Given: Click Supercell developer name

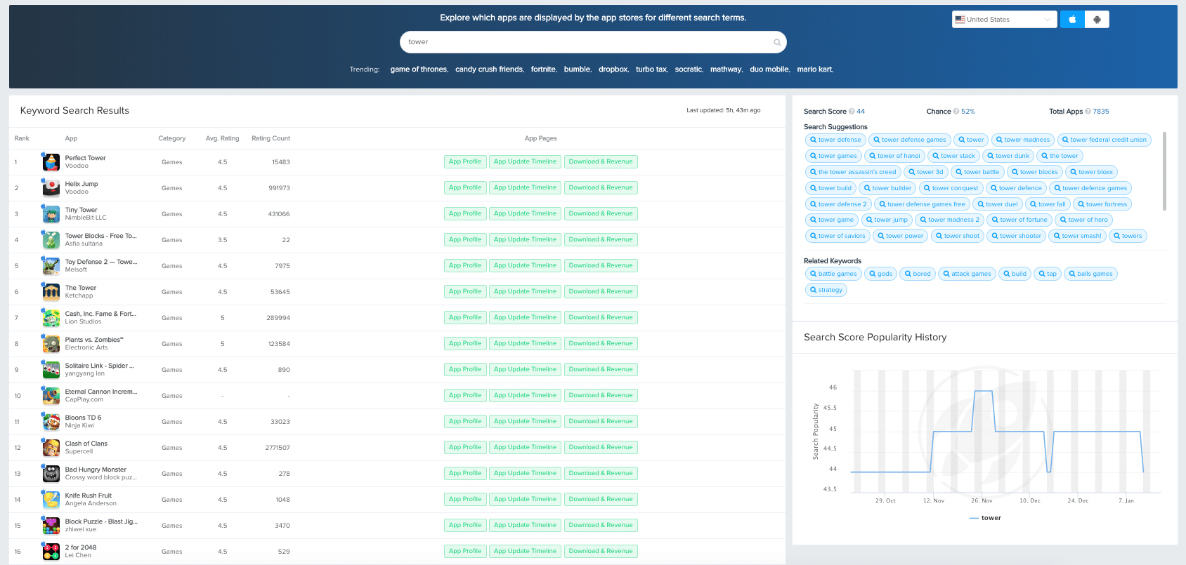Looking at the screenshot, I should tap(79, 451).
